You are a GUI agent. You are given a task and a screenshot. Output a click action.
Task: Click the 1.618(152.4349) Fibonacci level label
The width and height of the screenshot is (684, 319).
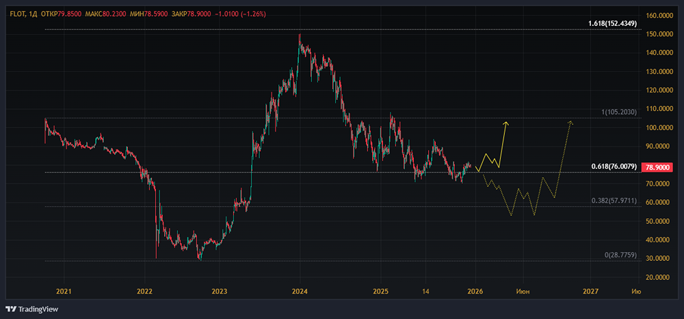point(612,23)
